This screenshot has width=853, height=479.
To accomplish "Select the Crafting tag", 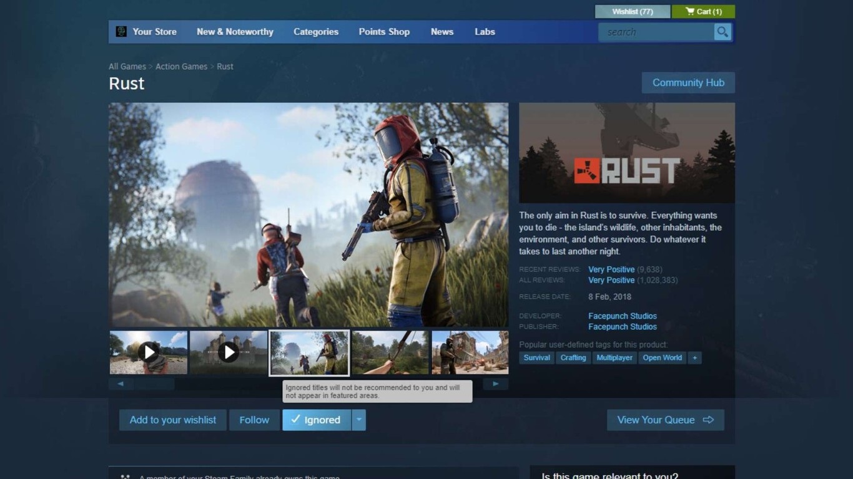I will tap(573, 358).
